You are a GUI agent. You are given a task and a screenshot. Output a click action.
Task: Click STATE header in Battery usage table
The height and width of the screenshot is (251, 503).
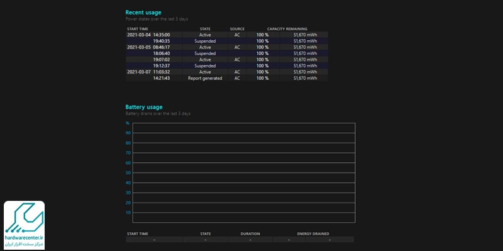pyautogui.click(x=206, y=233)
